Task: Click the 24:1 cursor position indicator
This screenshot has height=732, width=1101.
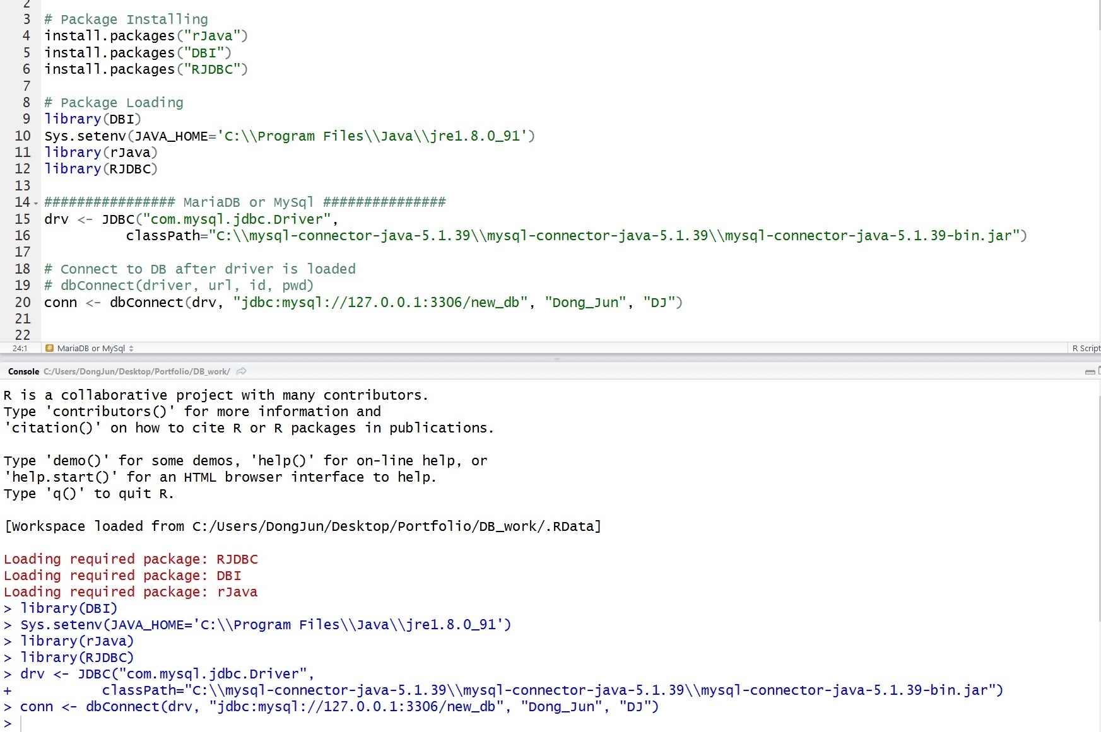Action: point(20,348)
